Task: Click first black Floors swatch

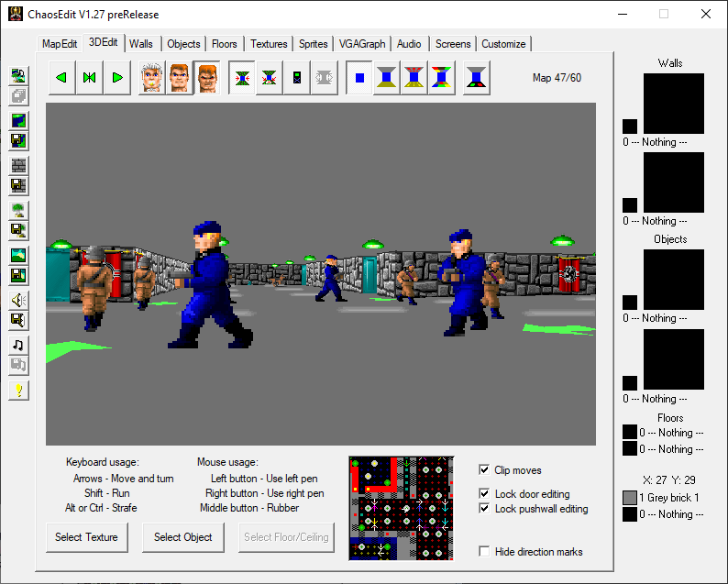Action: 630,432
